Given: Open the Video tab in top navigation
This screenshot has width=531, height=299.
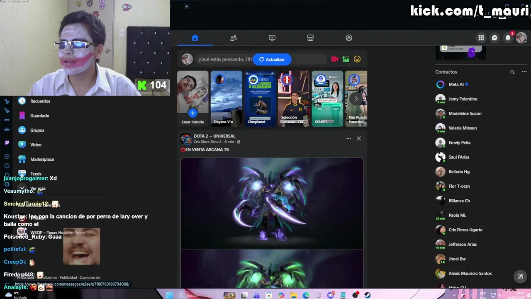Looking at the screenshot, I should (x=272, y=38).
